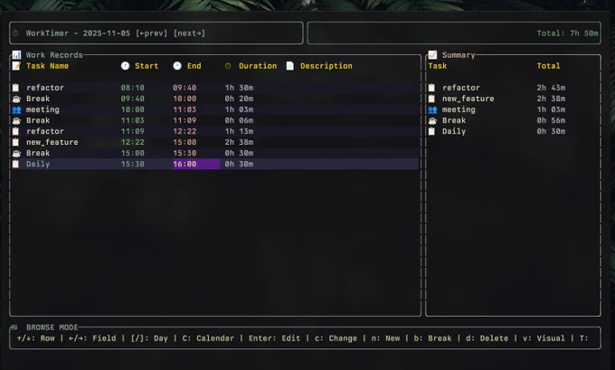The image size is (615, 370).
Task: Click duration 2h 38m in Work Records new_feature row
Action: pyautogui.click(x=239, y=142)
